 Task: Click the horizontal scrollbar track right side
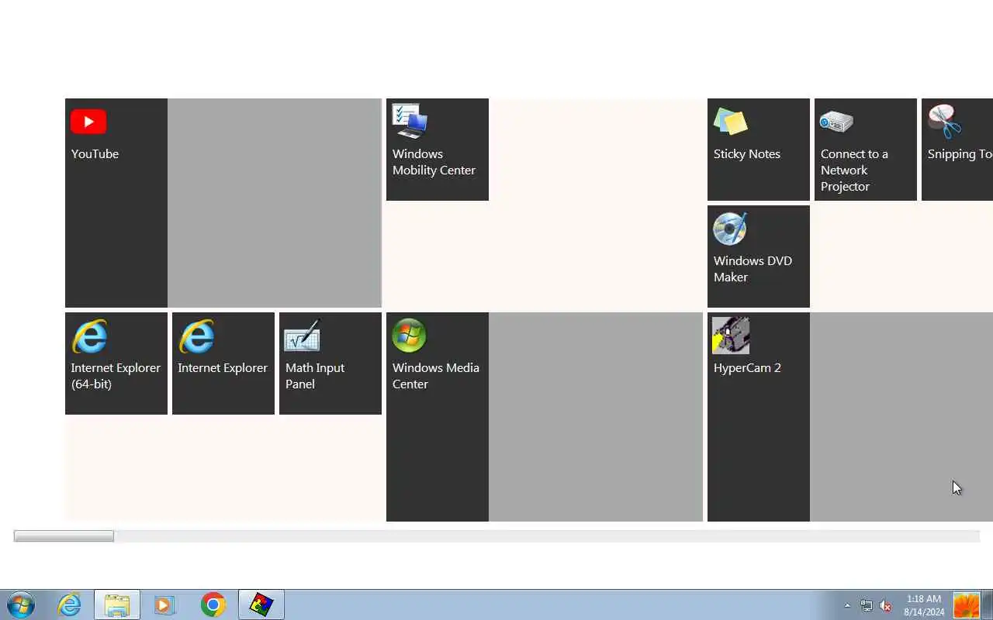click(547, 536)
